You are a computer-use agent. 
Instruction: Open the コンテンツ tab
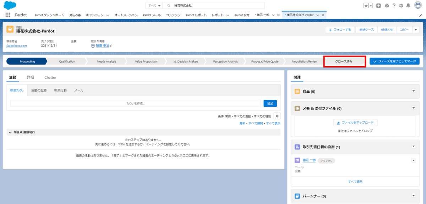coord(173,15)
